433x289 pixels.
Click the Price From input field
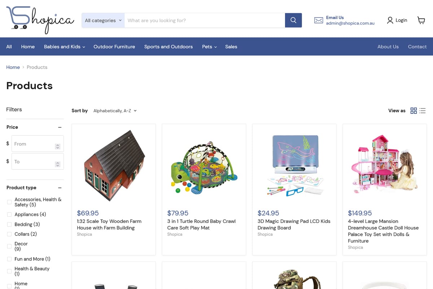pos(38,143)
